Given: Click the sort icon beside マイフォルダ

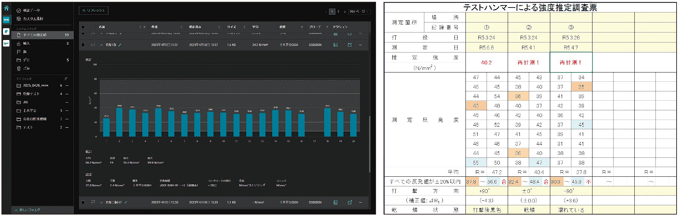Looking at the screenshot, I should click(66, 79).
